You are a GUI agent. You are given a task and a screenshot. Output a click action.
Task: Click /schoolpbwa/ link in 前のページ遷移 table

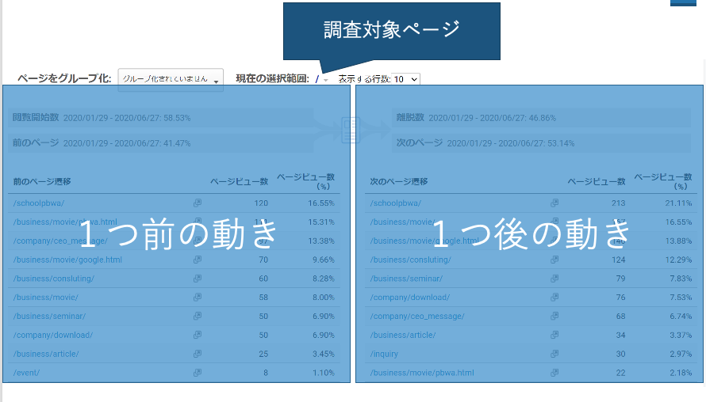(39, 203)
